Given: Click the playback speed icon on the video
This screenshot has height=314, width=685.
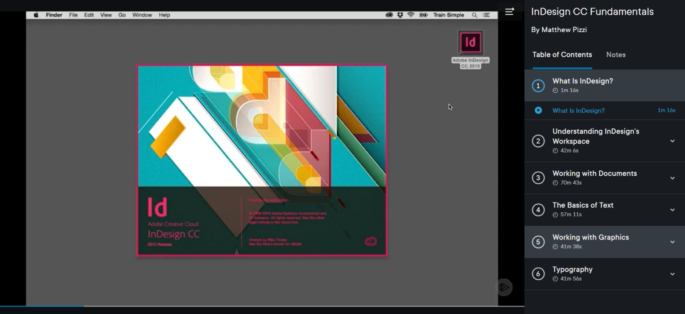Looking at the screenshot, I should tap(504, 288).
